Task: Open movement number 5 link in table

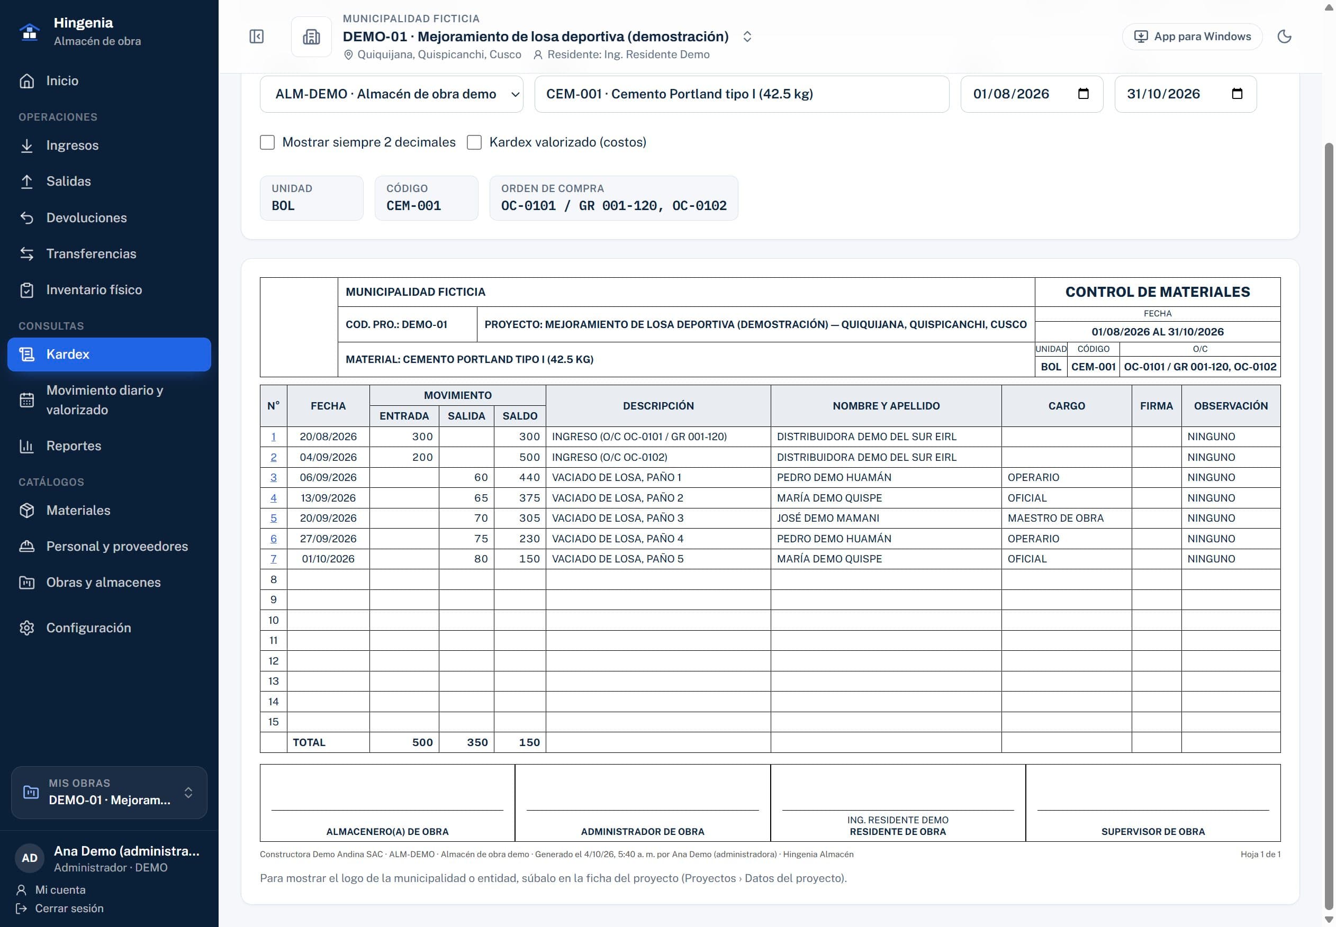Action: [273, 518]
